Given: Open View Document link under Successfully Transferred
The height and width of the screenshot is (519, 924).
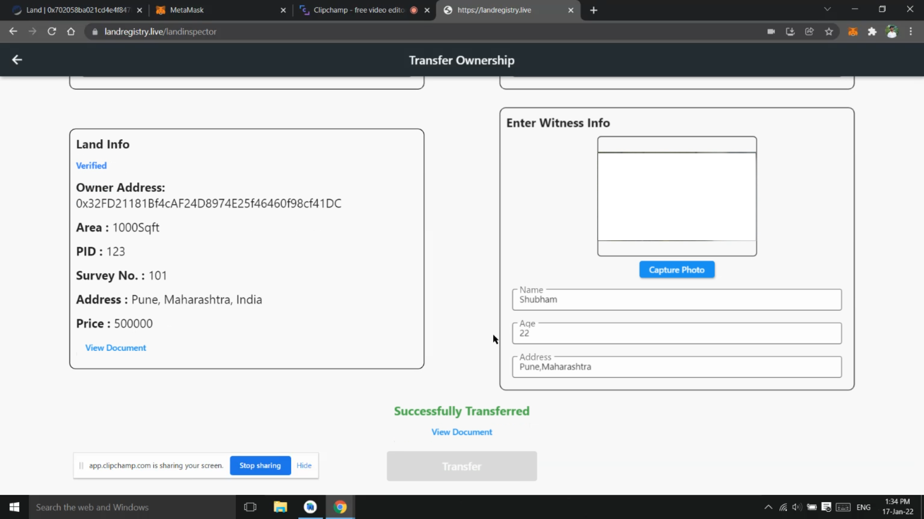Looking at the screenshot, I should point(462,432).
